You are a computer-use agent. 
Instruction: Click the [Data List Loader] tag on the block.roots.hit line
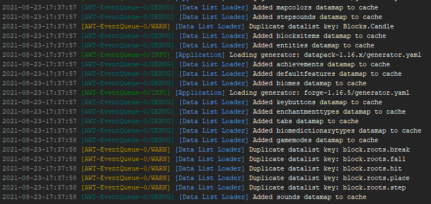click(210, 169)
